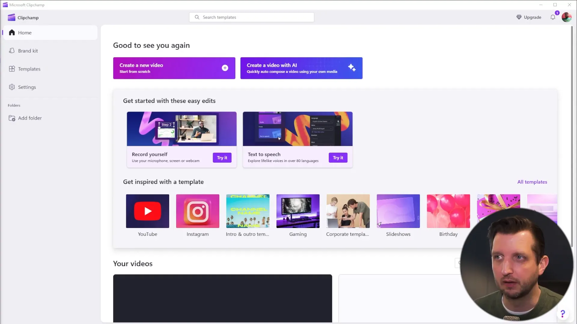Open the notifications bell
The height and width of the screenshot is (324, 577).
coord(553,17)
